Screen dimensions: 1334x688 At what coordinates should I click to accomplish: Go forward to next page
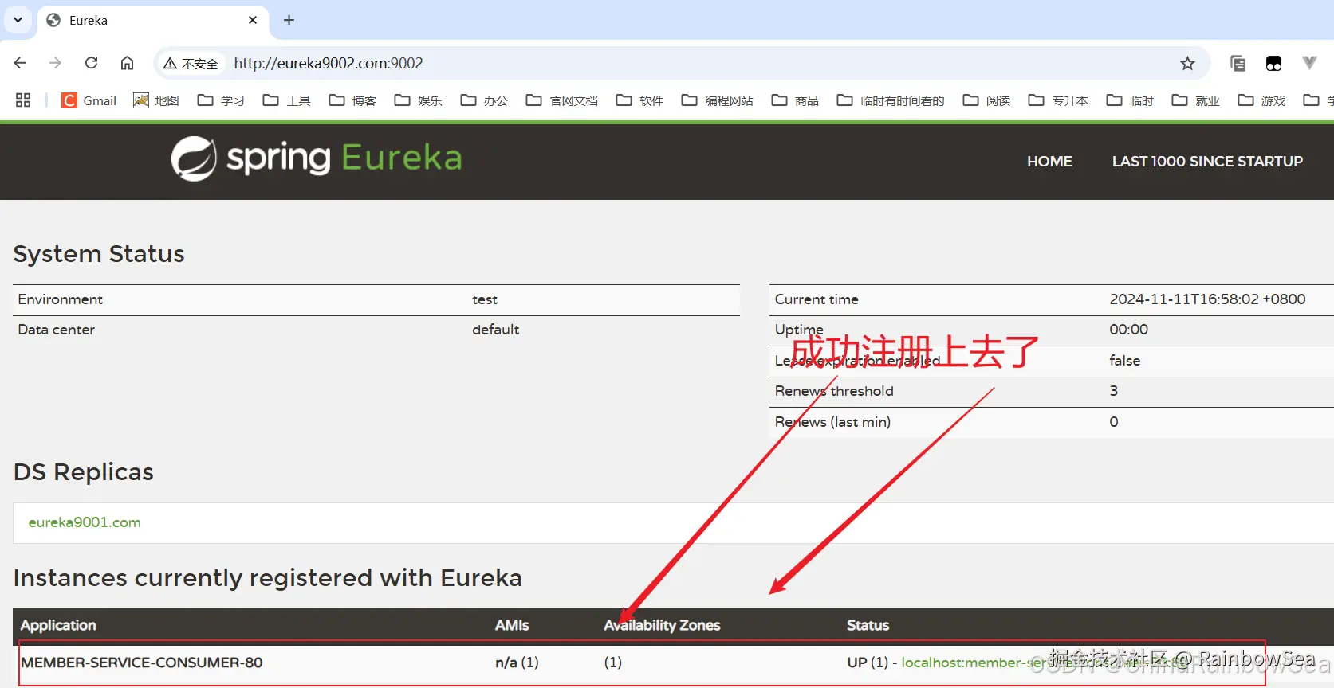point(55,63)
